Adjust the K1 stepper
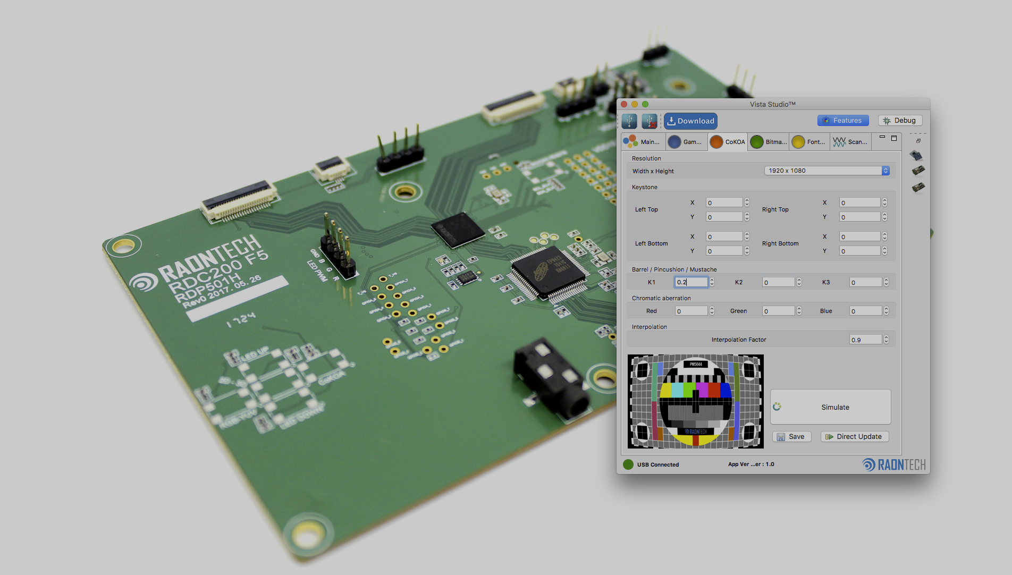This screenshot has width=1012, height=575. tap(712, 282)
